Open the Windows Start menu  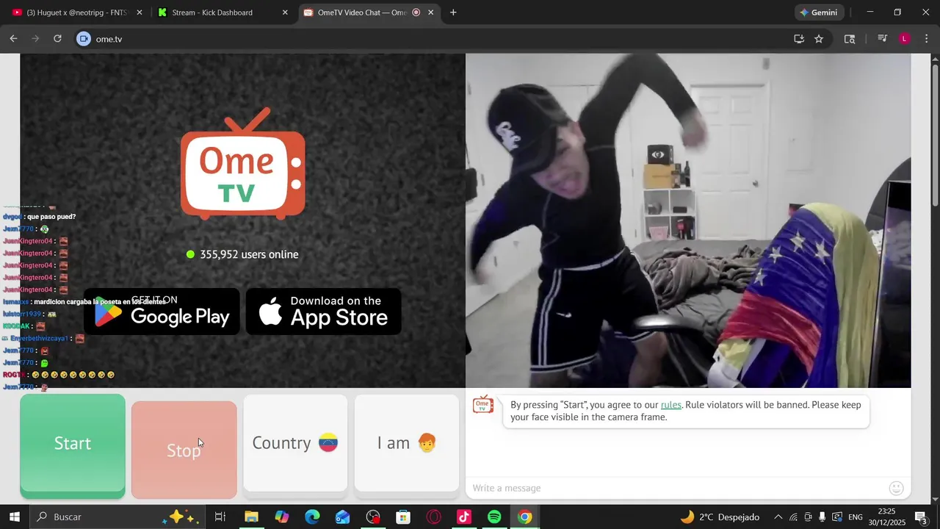coord(14,517)
